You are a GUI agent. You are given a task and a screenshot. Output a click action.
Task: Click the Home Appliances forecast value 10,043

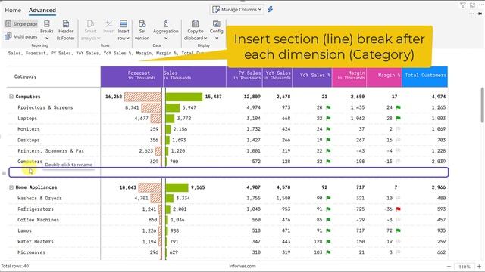(x=128, y=187)
